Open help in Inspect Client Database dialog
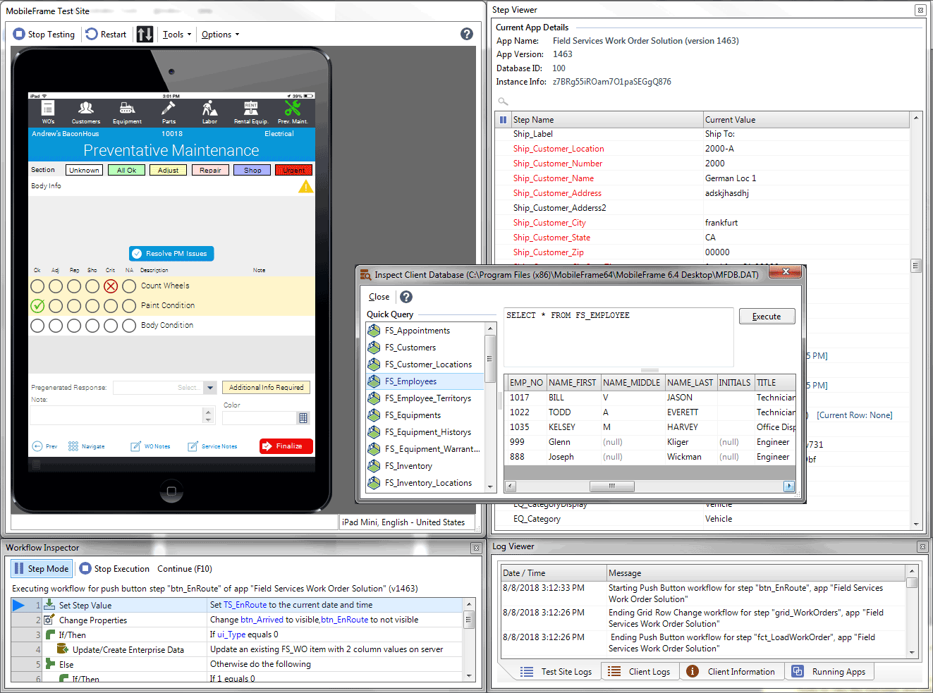The width and height of the screenshot is (933, 693). pyautogui.click(x=406, y=297)
